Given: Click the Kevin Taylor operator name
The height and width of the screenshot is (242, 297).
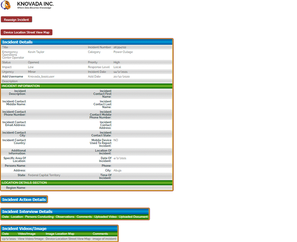Looking at the screenshot, I should pos(36,52).
